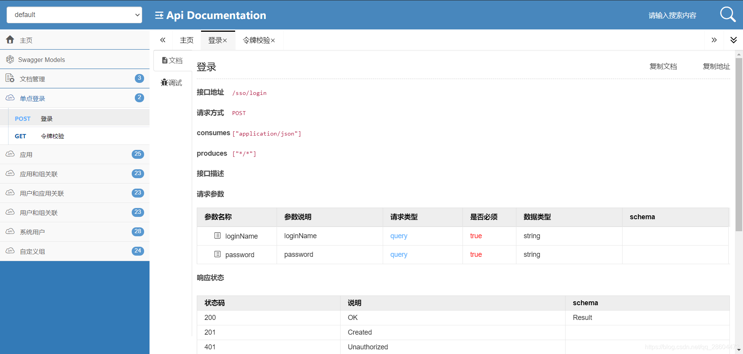The height and width of the screenshot is (354, 743).
Task: Click the cloud icon beside 用户和组关联
Action: pyautogui.click(x=10, y=212)
